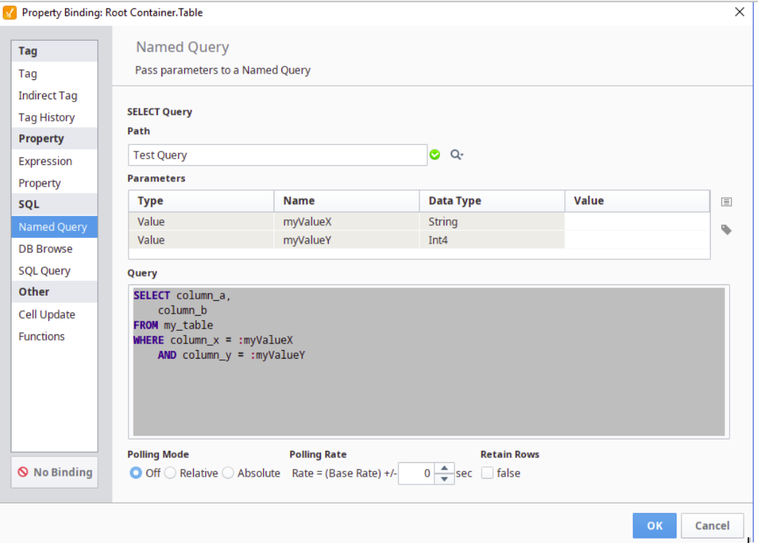Select Absolute polling mode
This screenshot has height=543, width=758.
[x=228, y=473]
